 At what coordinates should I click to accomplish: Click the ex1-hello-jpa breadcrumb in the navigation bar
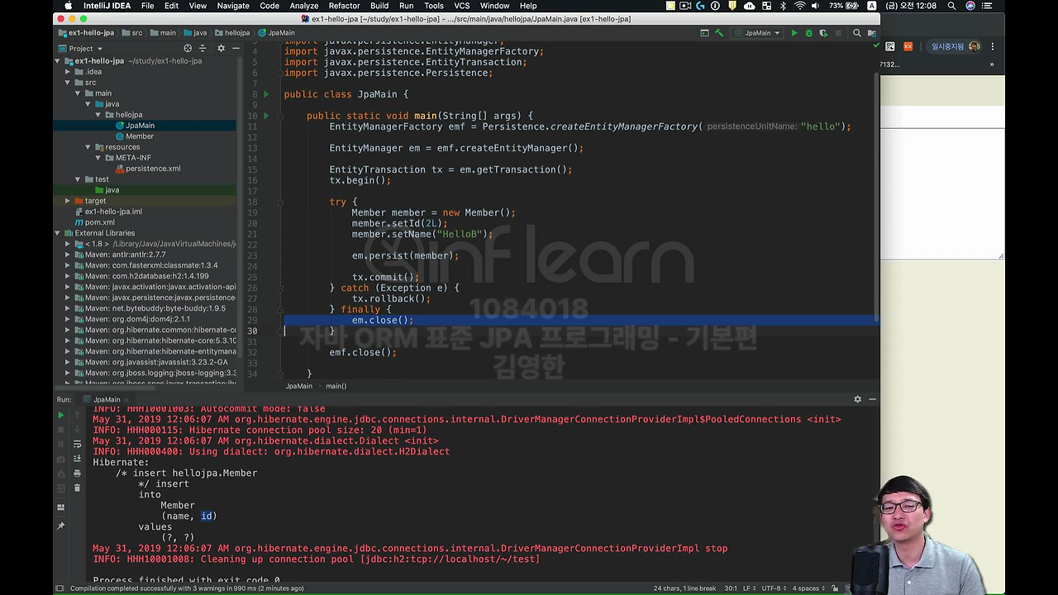click(86, 33)
